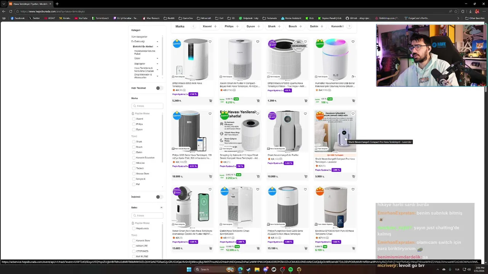Favorite the Humidifier USB product heart icon
This screenshot has height=274, width=488.
click(353, 42)
